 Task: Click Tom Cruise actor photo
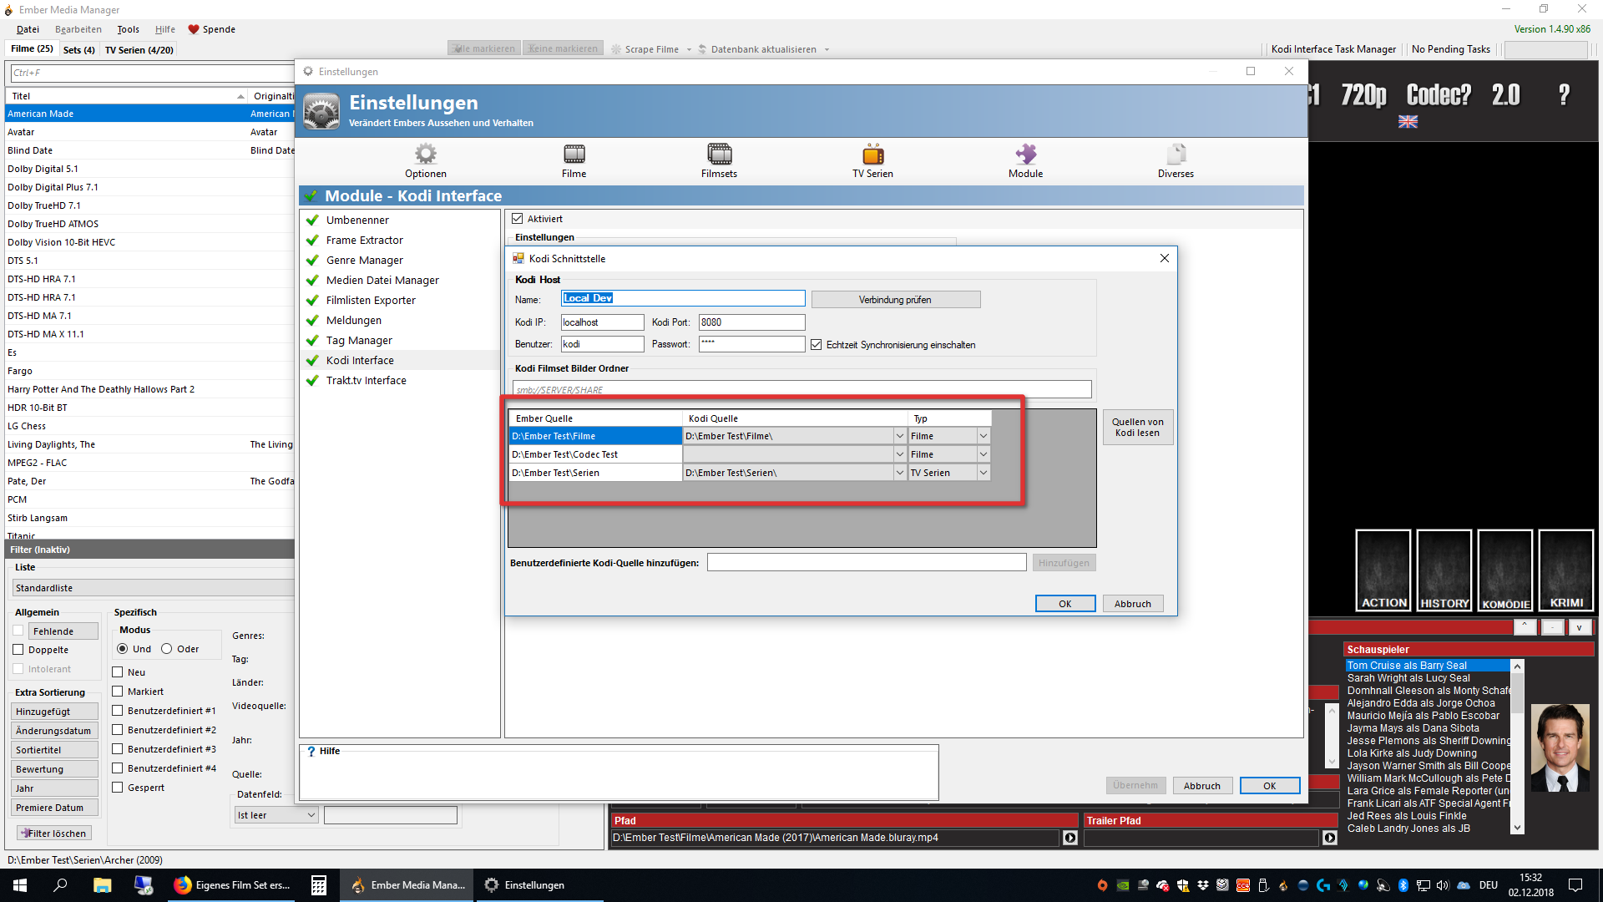pos(1560,748)
